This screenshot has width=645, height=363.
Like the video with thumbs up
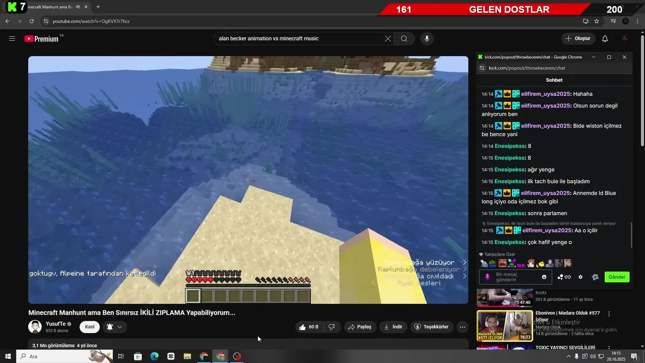pyautogui.click(x=309, y=327)
